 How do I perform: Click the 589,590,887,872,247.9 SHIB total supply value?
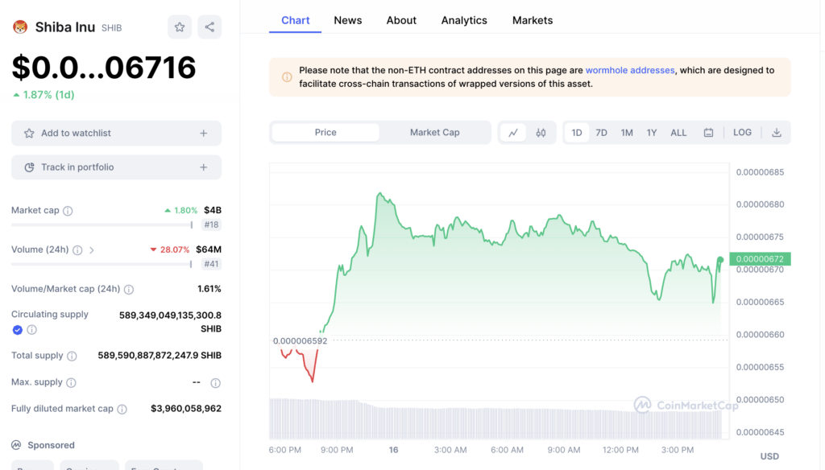pos(160,356)
